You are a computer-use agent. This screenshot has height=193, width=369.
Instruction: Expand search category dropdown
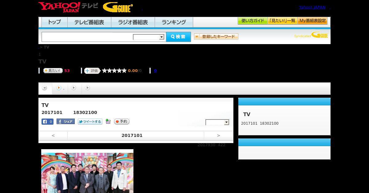[x=149, y=37]
